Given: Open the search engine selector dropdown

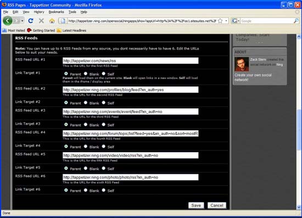Looking at the screenshot, I should point(236,21).
